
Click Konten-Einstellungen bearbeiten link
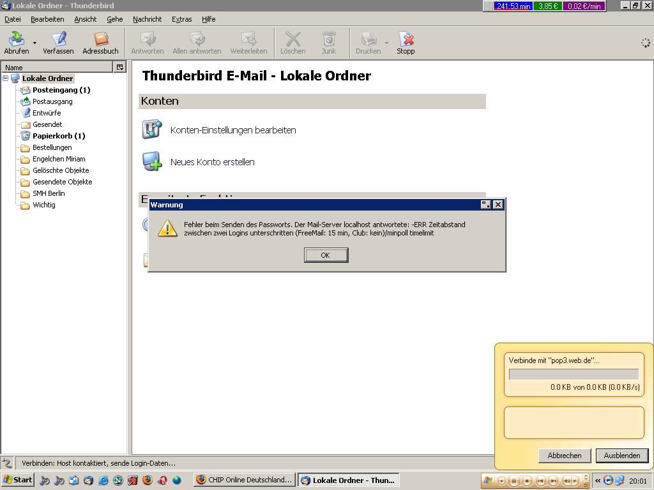click(233, 130)
